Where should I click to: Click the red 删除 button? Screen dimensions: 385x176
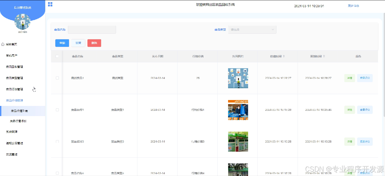pyautogui.click(x=94, y=43)
